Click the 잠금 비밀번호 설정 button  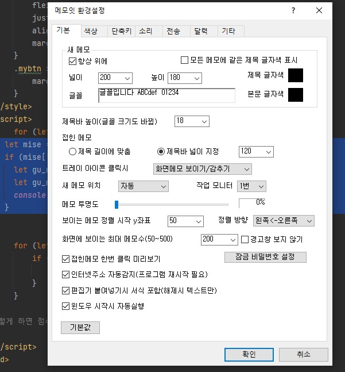pos(265,257)
